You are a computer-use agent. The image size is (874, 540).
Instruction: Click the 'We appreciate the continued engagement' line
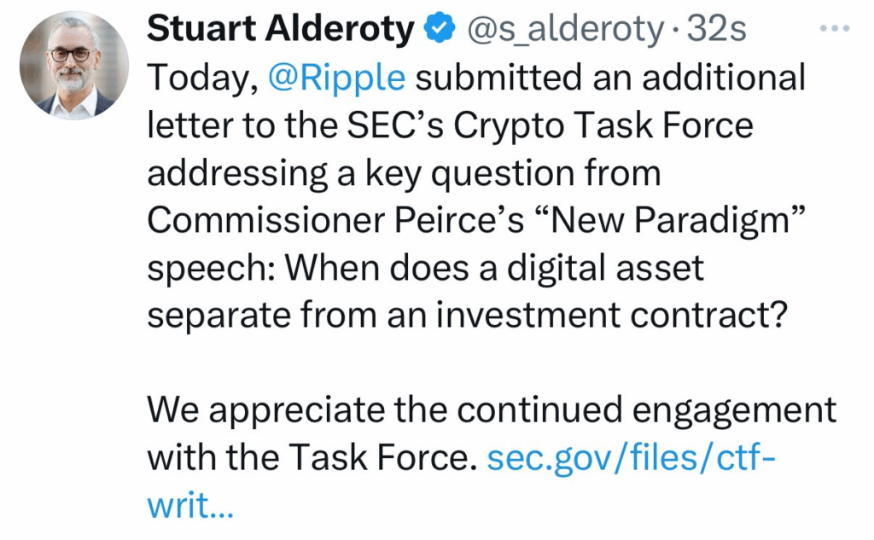(x=492, y=412)
